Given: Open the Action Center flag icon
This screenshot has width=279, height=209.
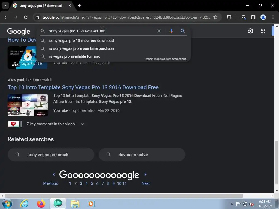Looking at the screenshot, I should coord(238,204).
